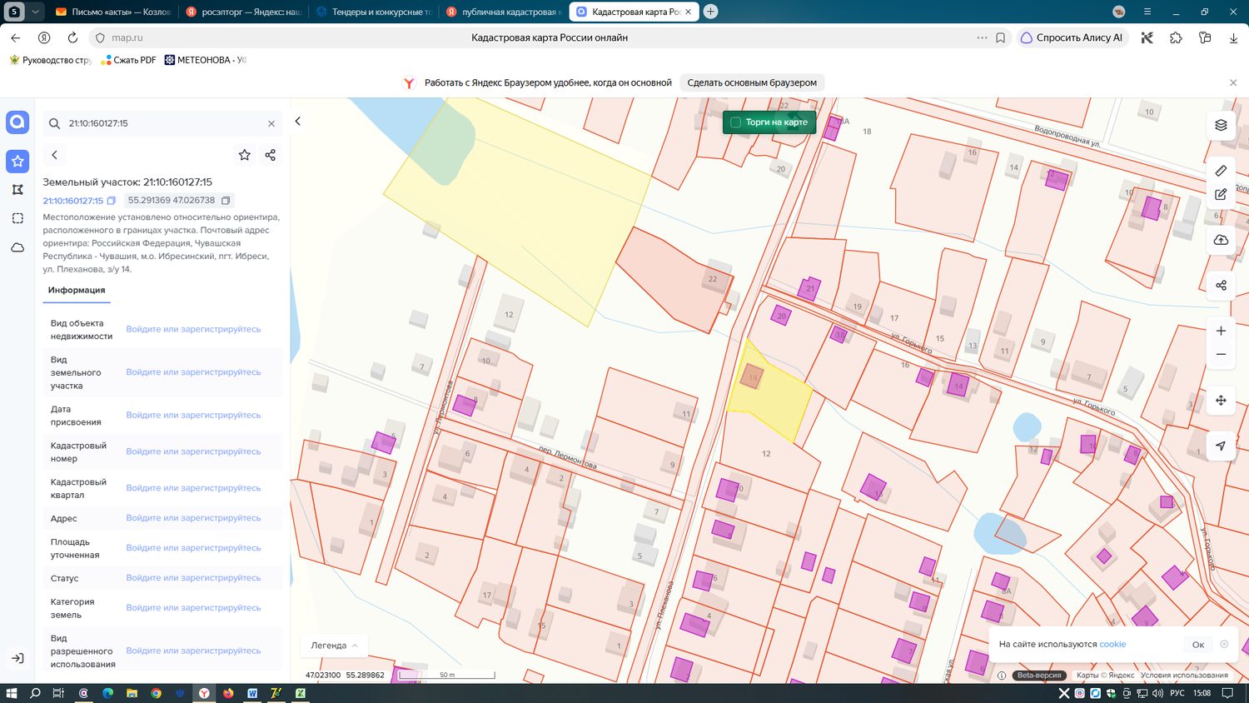Share the parcel using the panel share icon

270,155
